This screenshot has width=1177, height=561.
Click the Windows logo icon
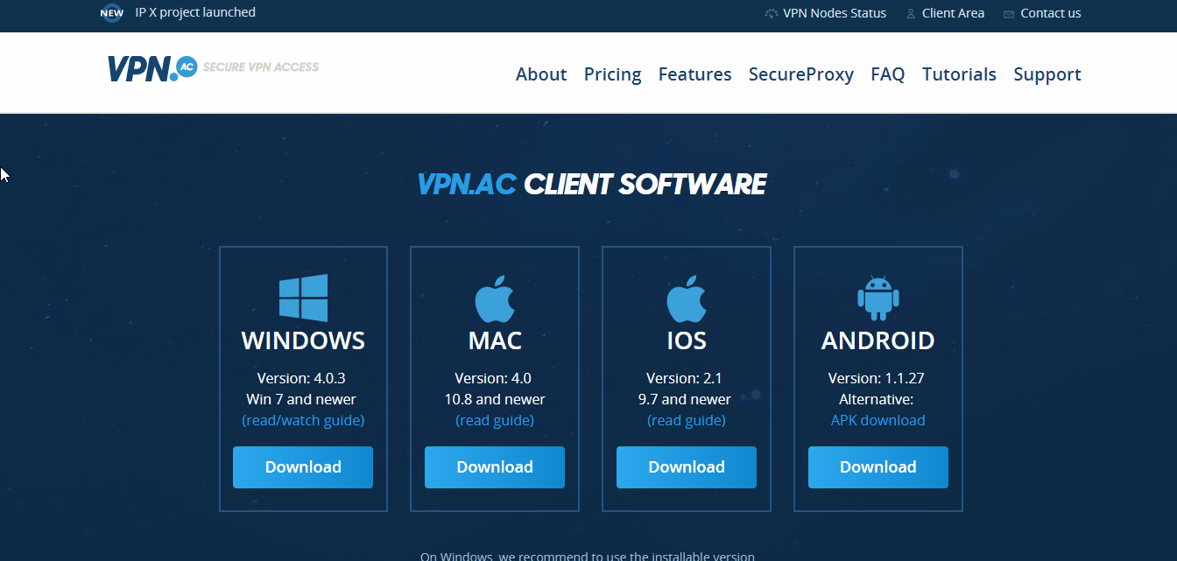coord(303,298)
